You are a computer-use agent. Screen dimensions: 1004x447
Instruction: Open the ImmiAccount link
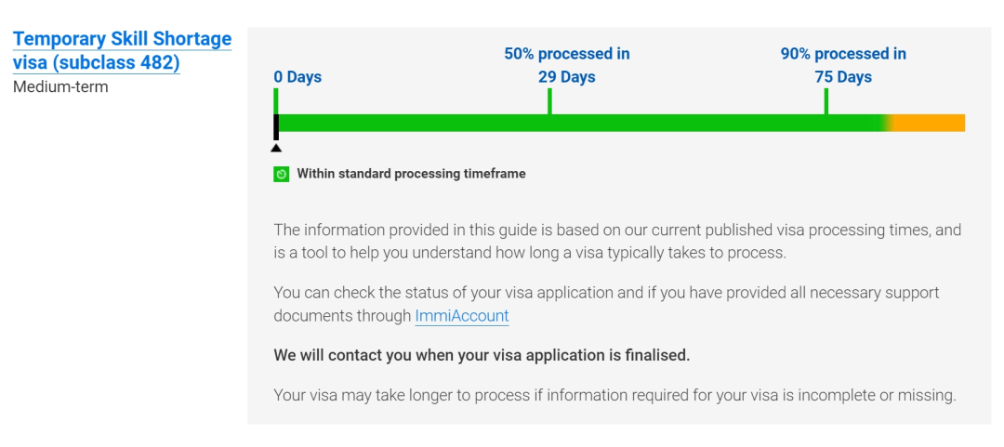pos(461,316)
